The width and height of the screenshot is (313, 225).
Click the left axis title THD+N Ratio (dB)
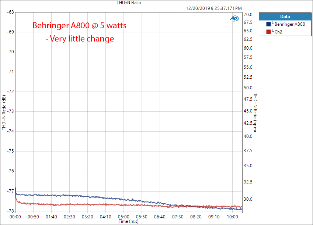(x=4, y=113)
